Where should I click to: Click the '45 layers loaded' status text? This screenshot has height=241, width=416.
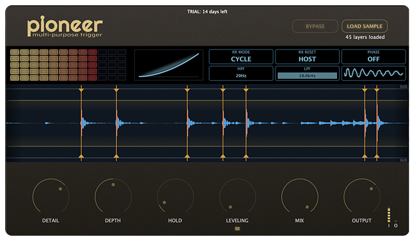[x=365, y=37]
